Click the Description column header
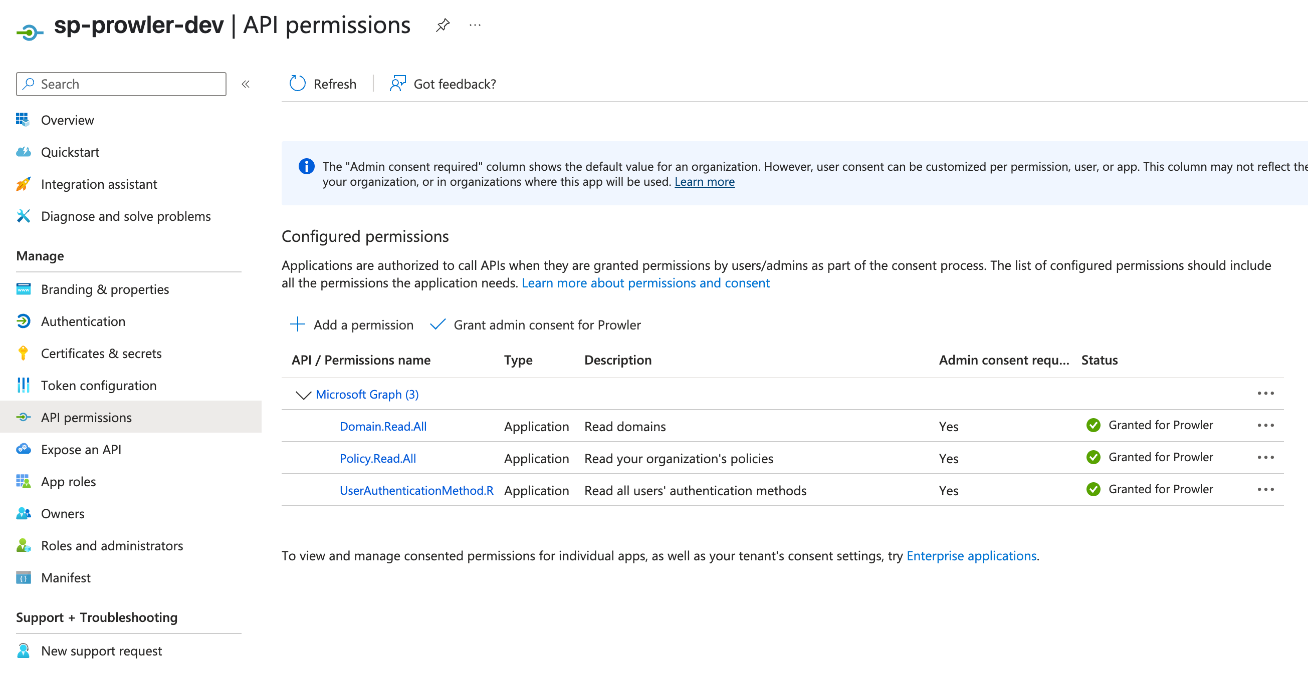 617,360
